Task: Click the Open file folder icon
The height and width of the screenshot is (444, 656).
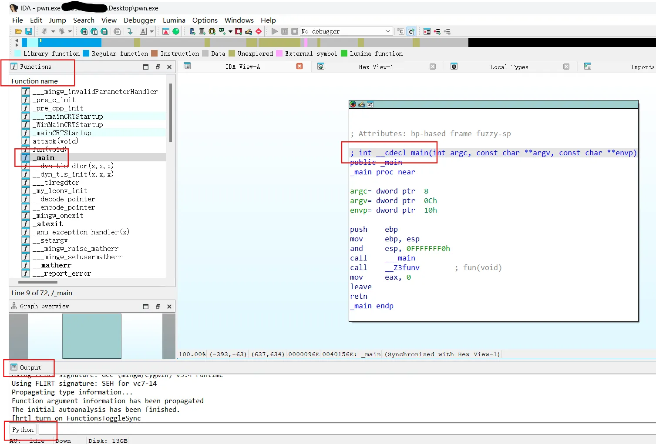Action: click(18, 31)
